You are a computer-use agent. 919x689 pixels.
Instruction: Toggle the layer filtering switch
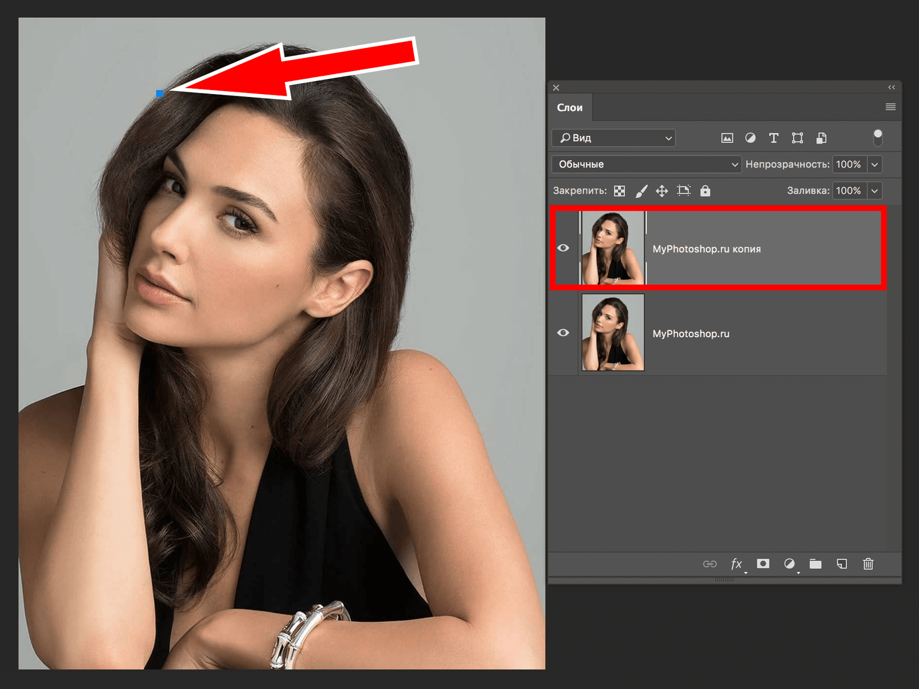tap(878, 138)
